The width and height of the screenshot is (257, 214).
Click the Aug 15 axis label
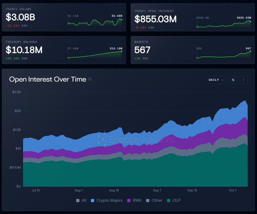pos(114,190)
